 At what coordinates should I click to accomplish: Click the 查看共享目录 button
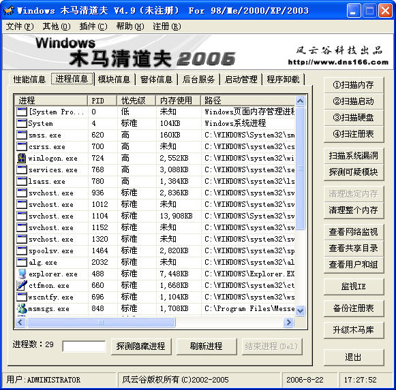pyautogui.click(x=354, y=248)
